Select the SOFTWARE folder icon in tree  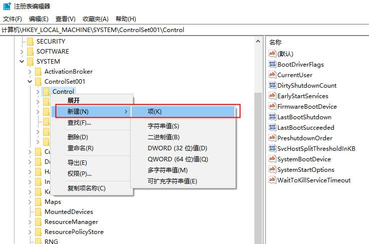point(30,52)
